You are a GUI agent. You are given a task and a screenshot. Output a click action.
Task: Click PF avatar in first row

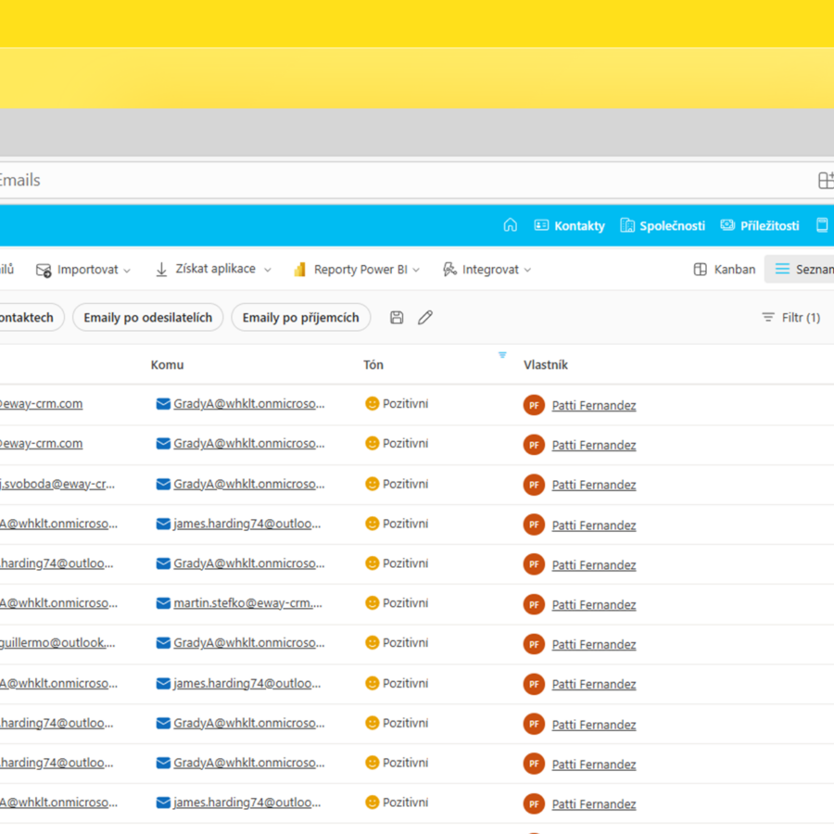pyautogui.click(x=534, y=405)
